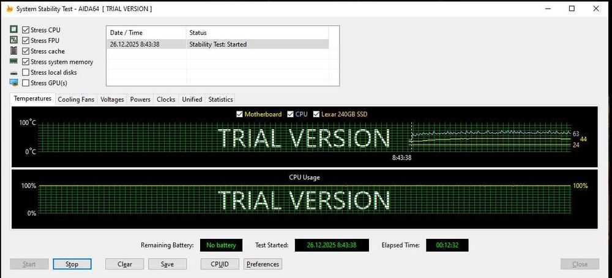Click the greyed-out Start button

(29, 265)
